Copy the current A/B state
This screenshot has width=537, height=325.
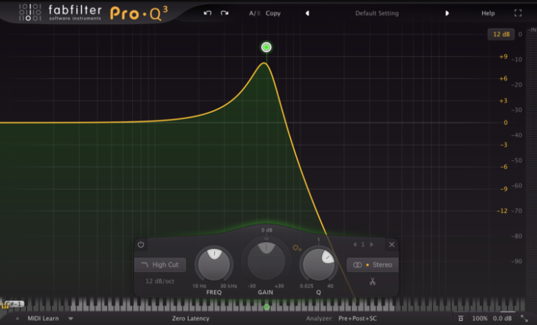point(273,13)
